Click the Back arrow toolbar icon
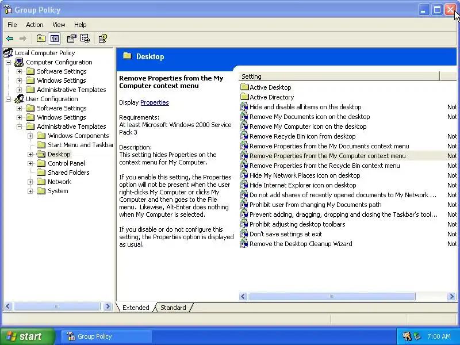This screenshot has height=345, width=460. pyautogui.click(x=10, y=39)
